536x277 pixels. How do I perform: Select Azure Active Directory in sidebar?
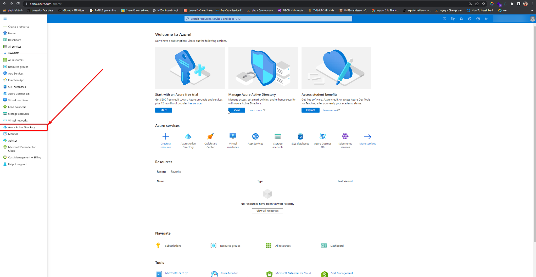pyautogui.click(x=21, y=127)
